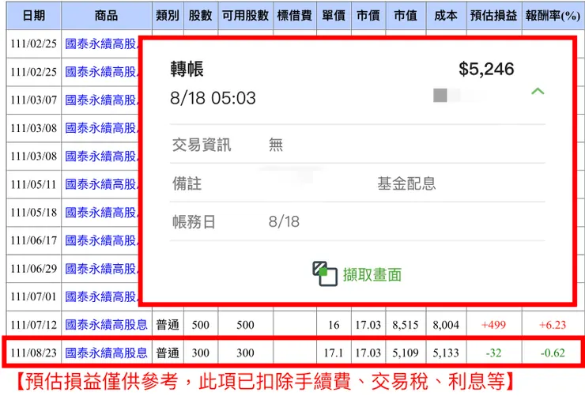Click the 報酬率(%) column header
This screenshot has height=400, width=585.
[553, 16]
